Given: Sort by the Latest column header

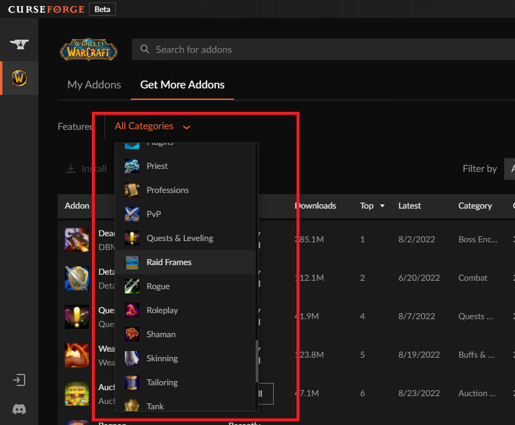Looking at the screenshot, I should [409, 206].
